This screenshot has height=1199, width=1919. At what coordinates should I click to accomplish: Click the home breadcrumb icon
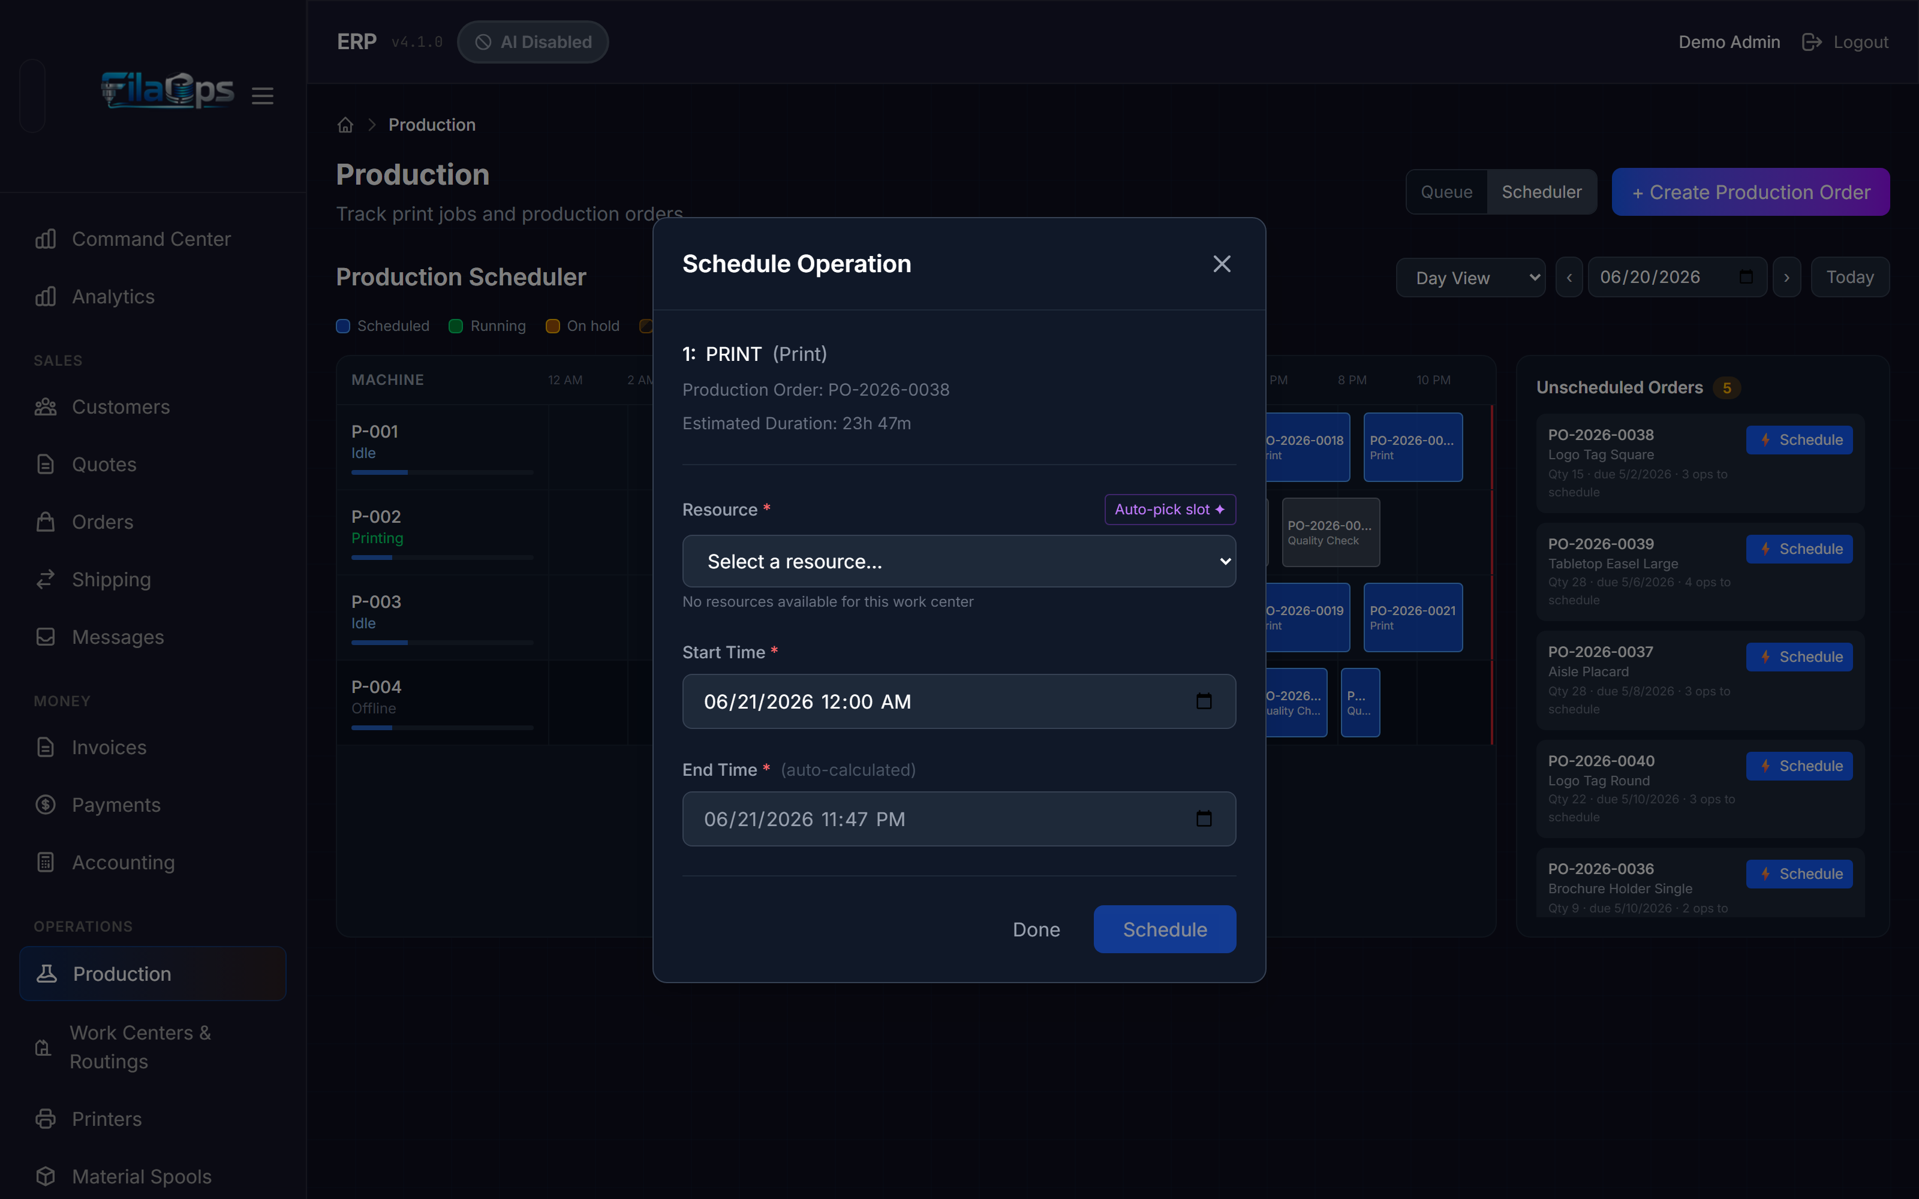[x=345, y=125]
